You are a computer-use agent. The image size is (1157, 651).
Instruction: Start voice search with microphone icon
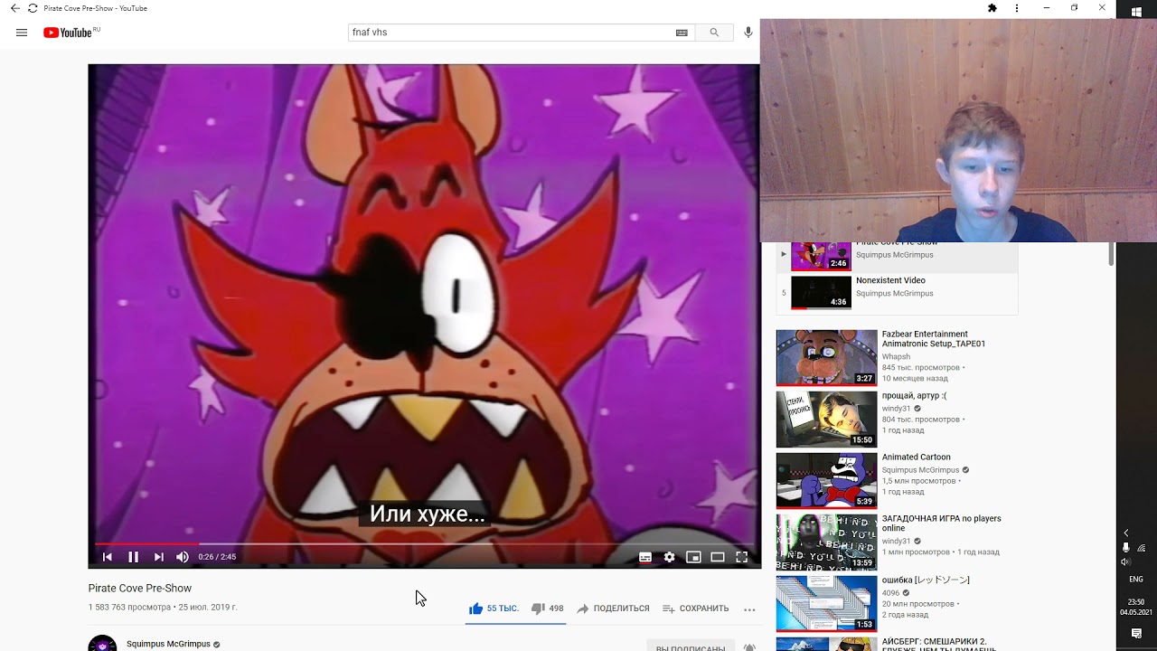pyautogui.click(x=748, y=33)
